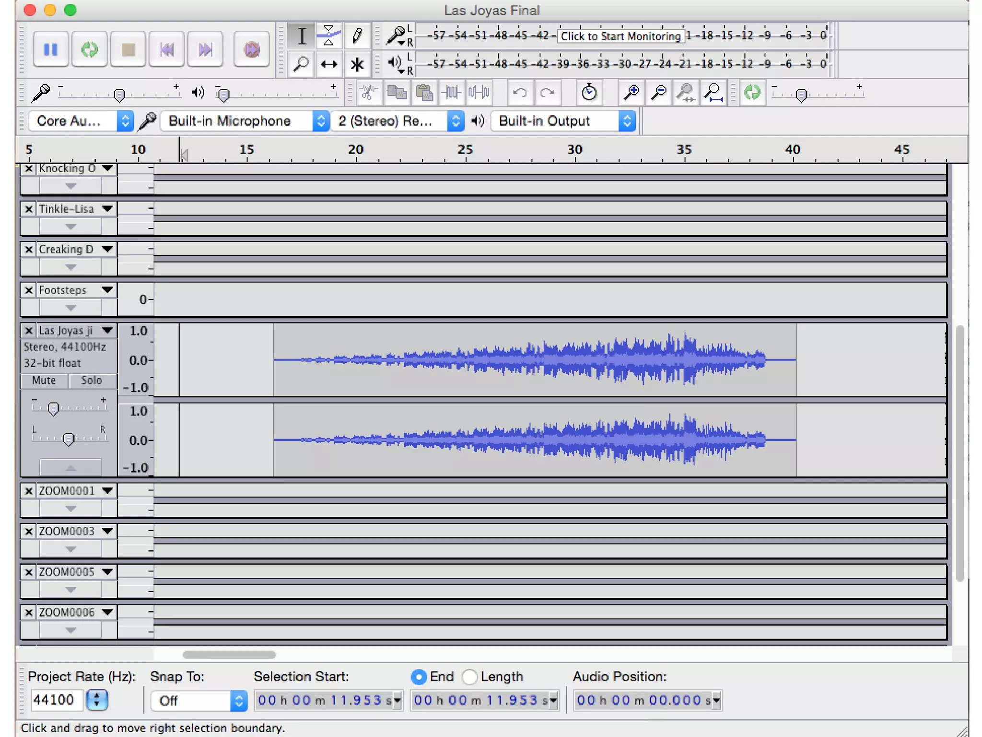Select the Draw pencil tool
The width and height of the screenshot is (982, 737).
pyautogui.click(x=357, y=36)
